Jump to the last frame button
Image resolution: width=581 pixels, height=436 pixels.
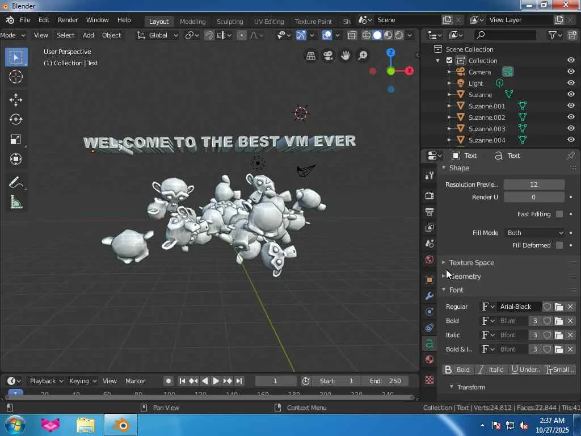(x=239, y=381)
